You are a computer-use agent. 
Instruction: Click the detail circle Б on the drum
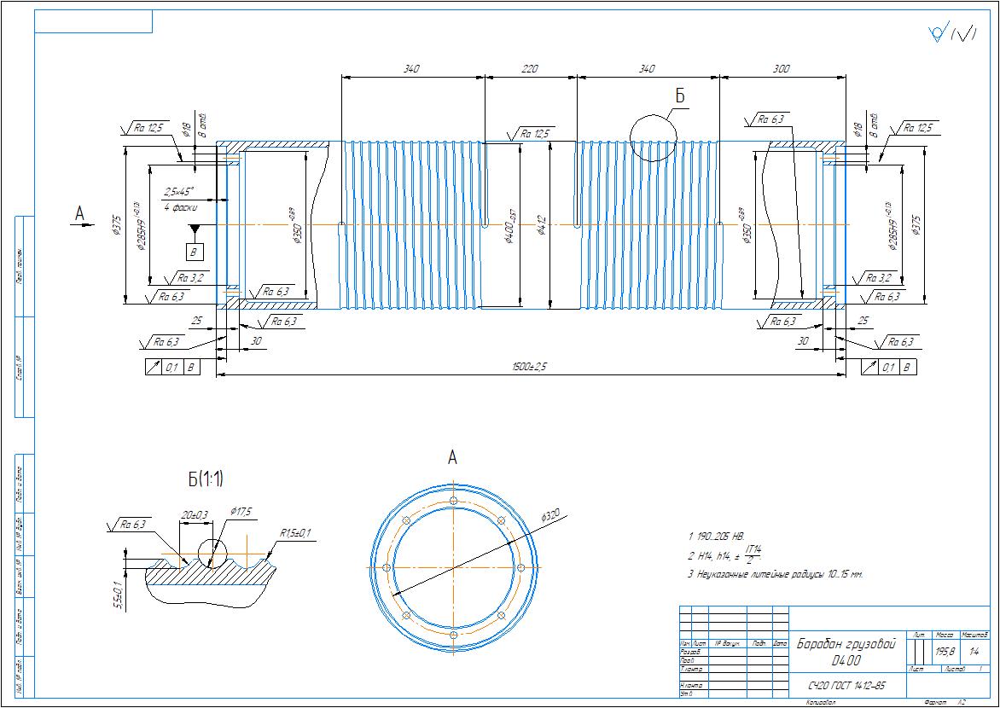click(x=653, y=138)
